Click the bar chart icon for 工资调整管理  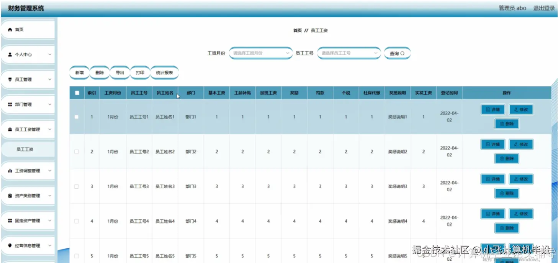coord(10,171)
